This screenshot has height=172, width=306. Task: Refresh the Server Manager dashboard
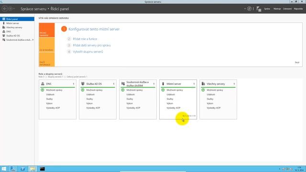tap(249, 9)
